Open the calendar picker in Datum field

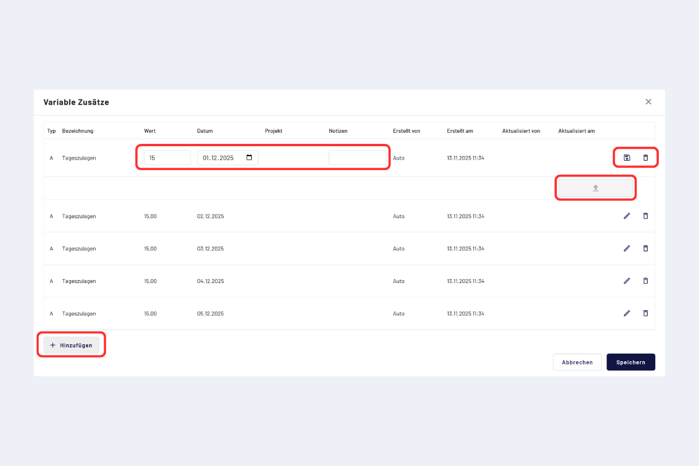point(249,158)
